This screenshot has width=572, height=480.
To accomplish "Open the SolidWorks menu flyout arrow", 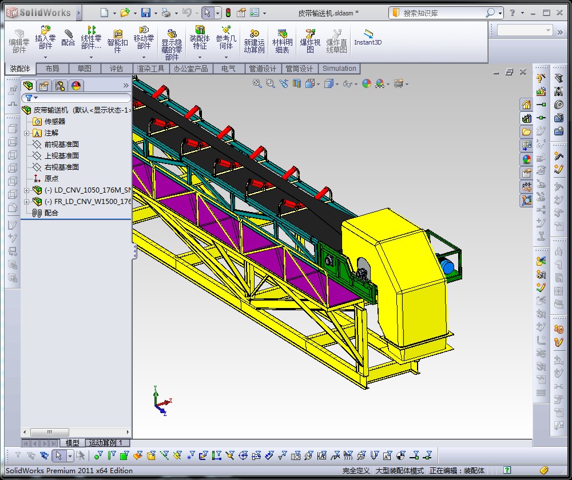I will click(78, 13).
